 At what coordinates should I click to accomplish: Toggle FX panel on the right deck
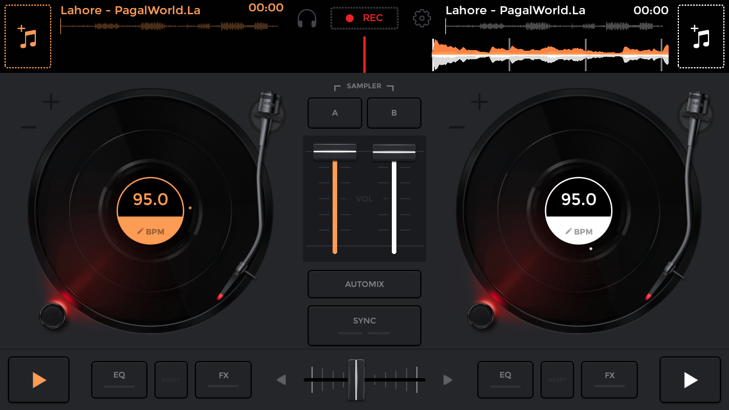[609, 379]
